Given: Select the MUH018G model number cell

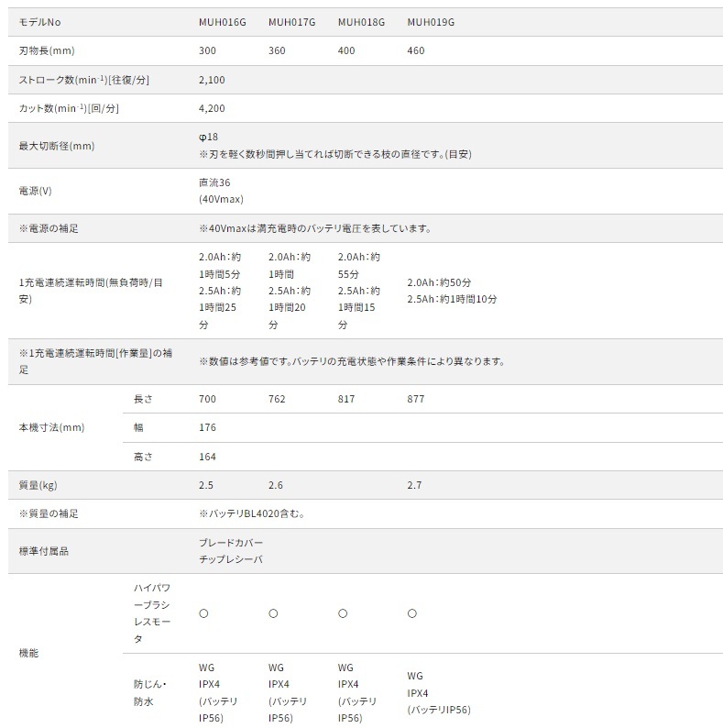Looking at the screenshot, I should coord(361,22).
